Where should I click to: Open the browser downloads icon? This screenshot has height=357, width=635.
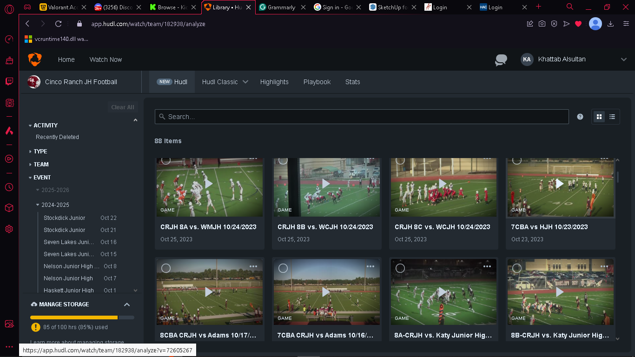[x=611, y=24]
